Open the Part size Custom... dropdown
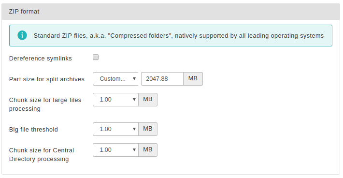 [115, 79]
